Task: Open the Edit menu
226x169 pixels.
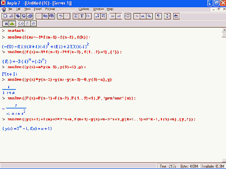Action: pos(18,9)
